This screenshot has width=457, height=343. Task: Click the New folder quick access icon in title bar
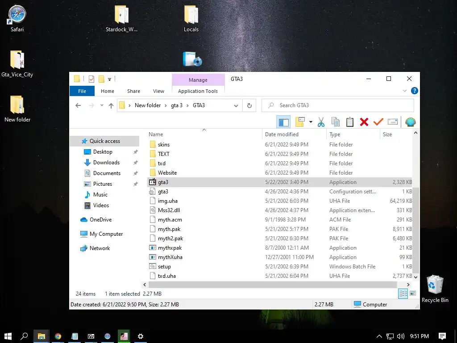pos(101,79)
